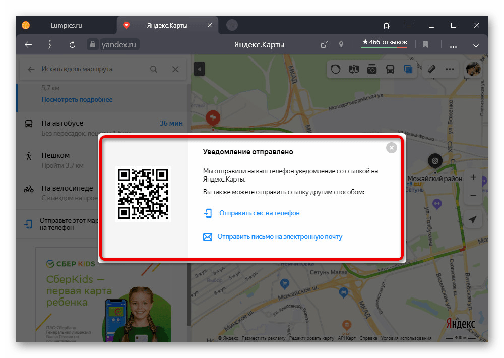The height and width of the screenshot is (358, 504).
Task: Open the photos icon in map toolbar
Action: pos(372,69)
